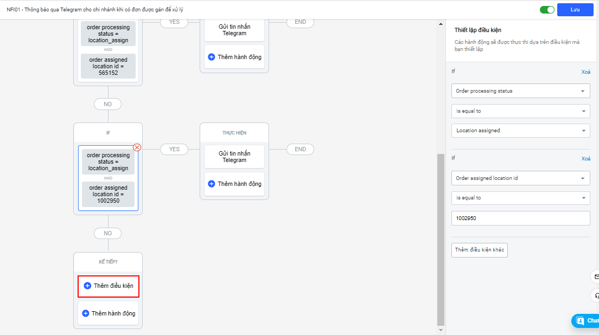Click the Thêm điều kiện khác button

click(x=480, y=250)
